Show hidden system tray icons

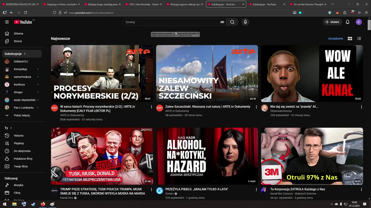pyautogui.click(x=332, y=204)
